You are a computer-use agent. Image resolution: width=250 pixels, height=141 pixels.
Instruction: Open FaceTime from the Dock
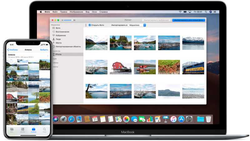click(x=142, y=119)
